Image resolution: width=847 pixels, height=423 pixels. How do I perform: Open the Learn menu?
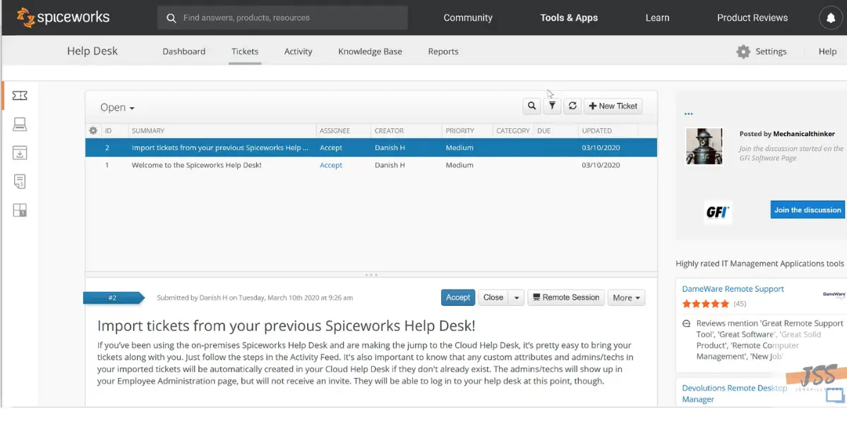[x=657, y=18]
